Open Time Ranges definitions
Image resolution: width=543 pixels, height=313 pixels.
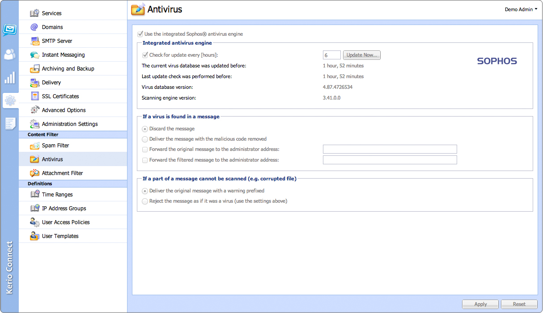pos(73,195)
